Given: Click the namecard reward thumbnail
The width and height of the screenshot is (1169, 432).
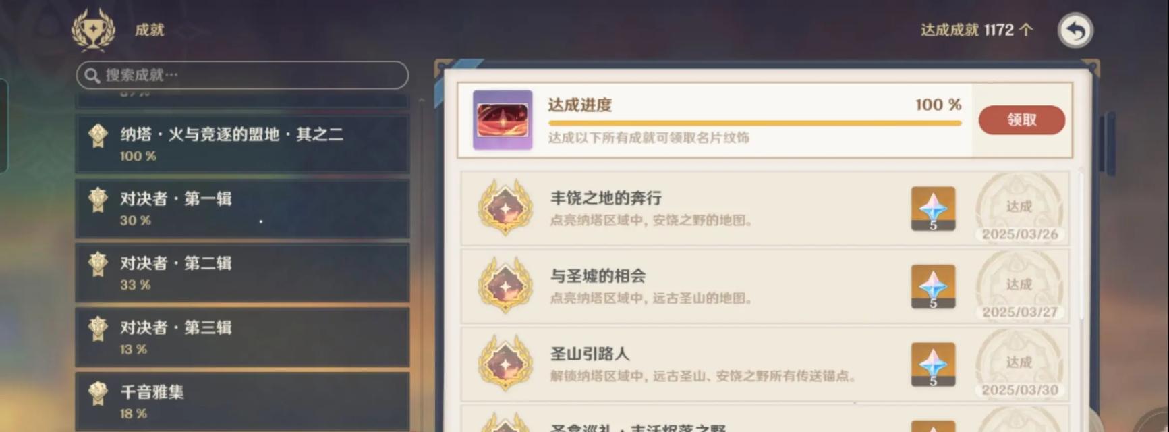Looking at the screenshot, I should coord(503,120).
